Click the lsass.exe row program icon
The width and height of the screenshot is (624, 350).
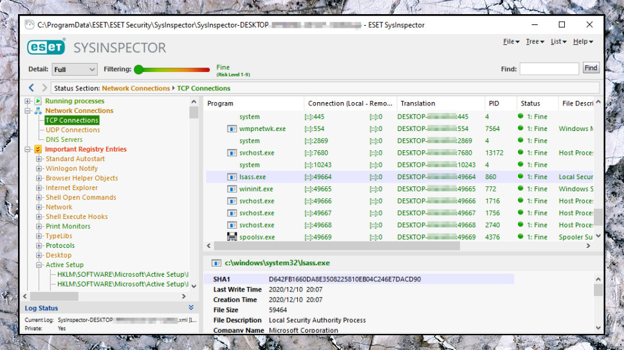232,177
